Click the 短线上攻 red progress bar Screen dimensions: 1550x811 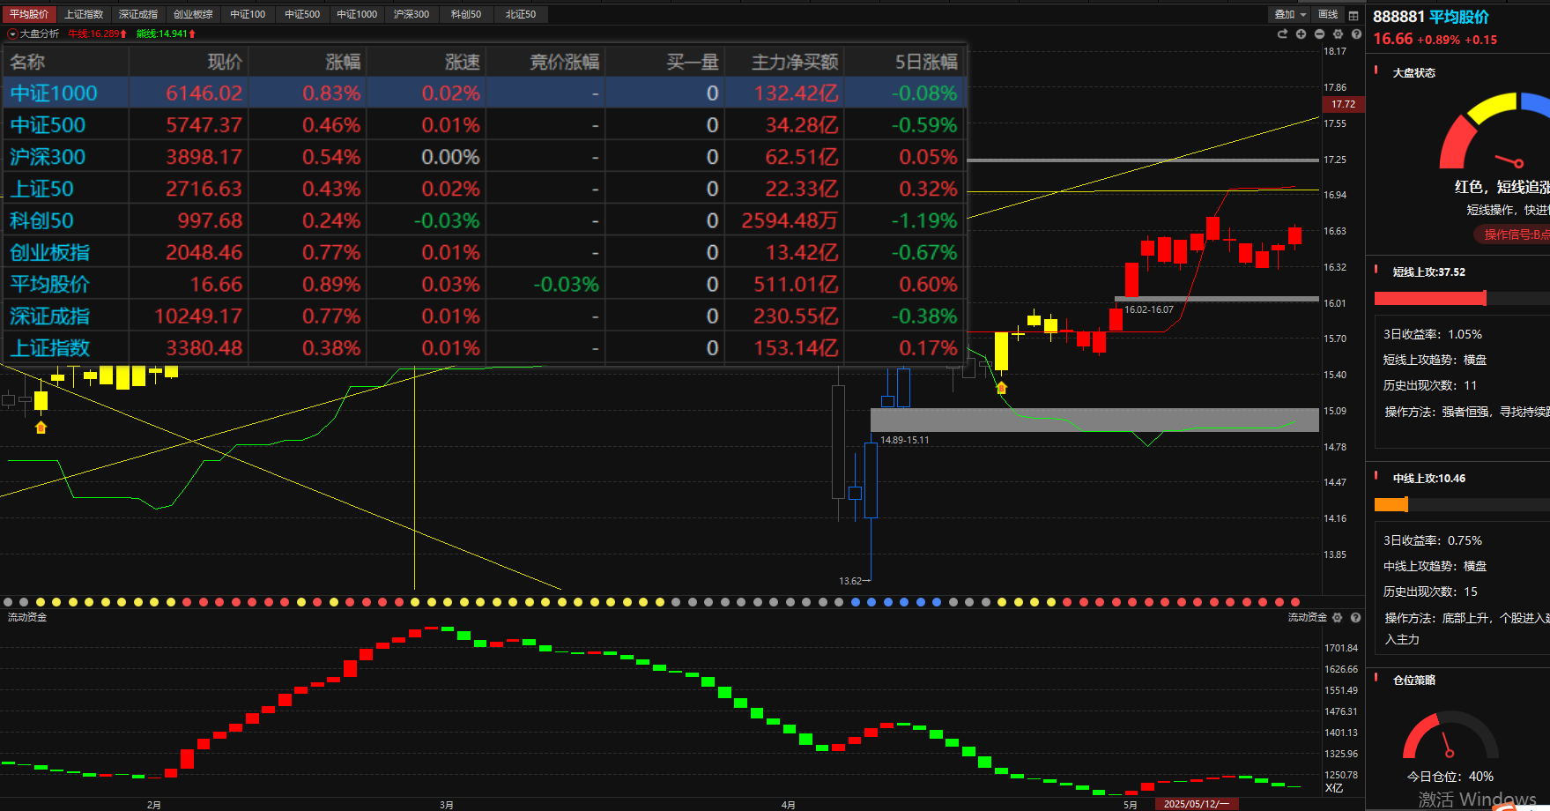1430,298
